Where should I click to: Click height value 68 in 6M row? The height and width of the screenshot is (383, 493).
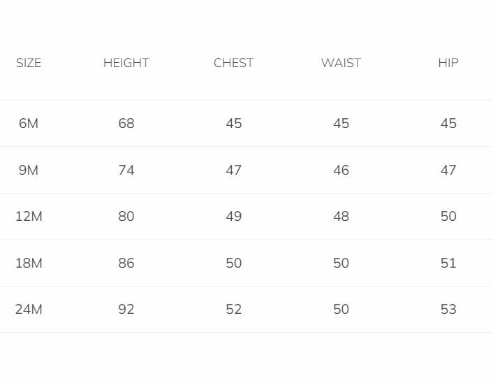pos(126,124)
